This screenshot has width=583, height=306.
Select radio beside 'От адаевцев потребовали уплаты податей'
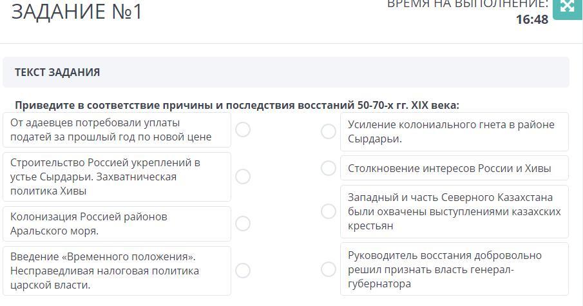pos(243,129)
